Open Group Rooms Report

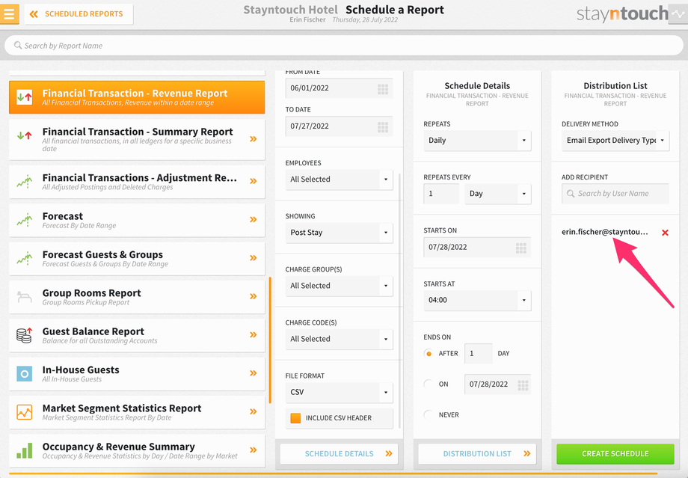pyautogui.click(x=137, y=297)
